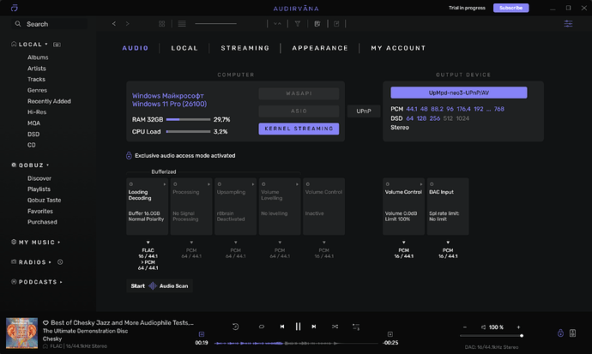Mute using the speaker icon

coord(483,327)
